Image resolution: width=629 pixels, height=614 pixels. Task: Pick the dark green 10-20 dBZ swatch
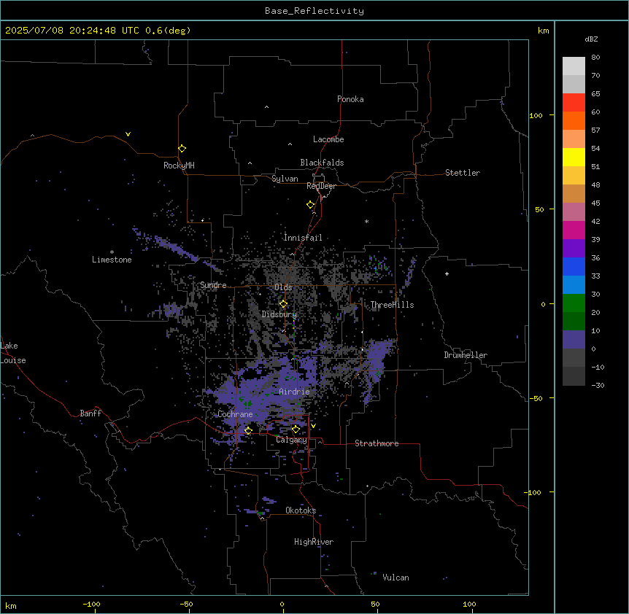574,321
